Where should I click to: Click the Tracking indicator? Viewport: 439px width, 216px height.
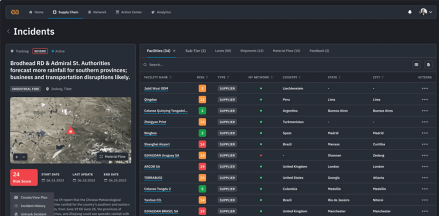click(x=20, y=51)
